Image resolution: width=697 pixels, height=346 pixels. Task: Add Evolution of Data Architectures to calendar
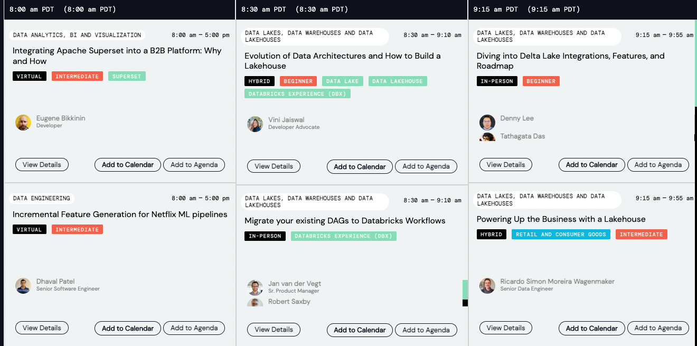[360, 166]
